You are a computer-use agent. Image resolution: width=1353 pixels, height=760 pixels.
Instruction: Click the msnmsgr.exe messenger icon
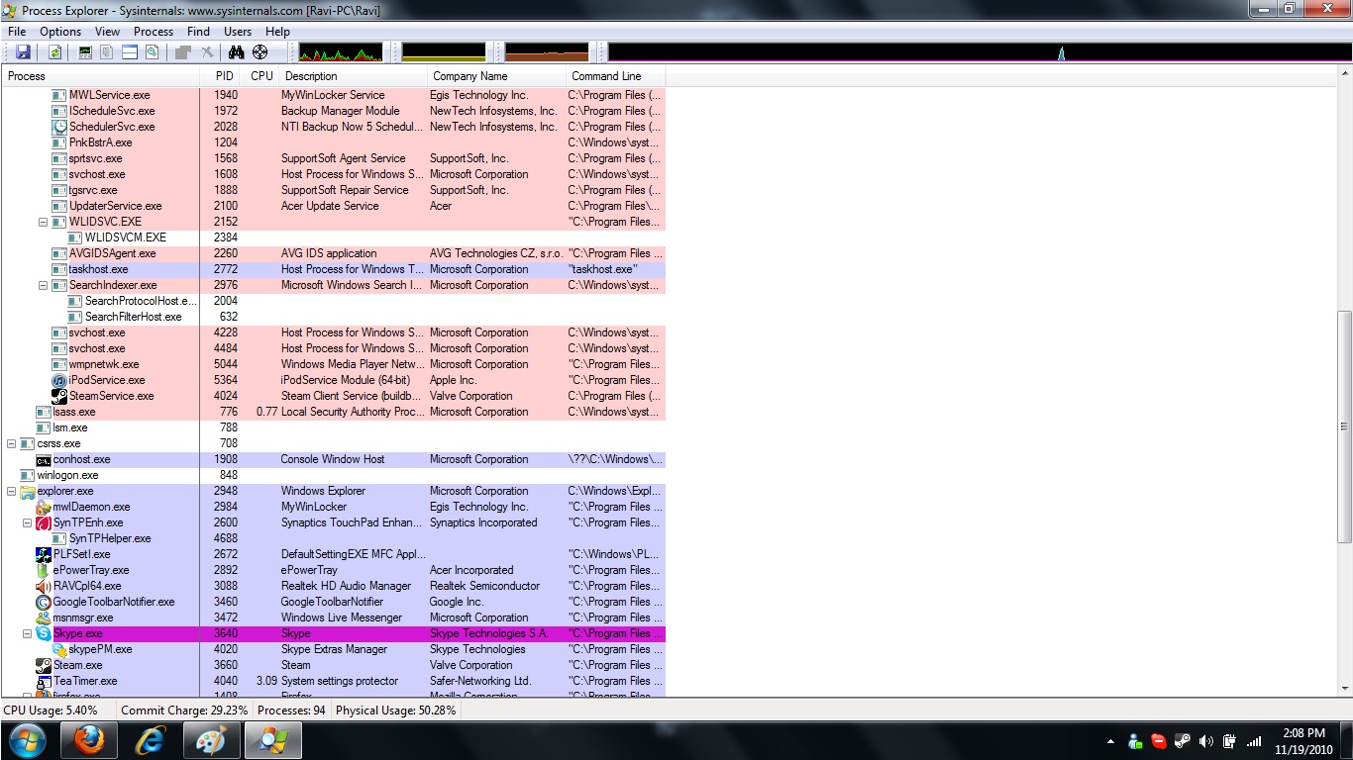44,617
